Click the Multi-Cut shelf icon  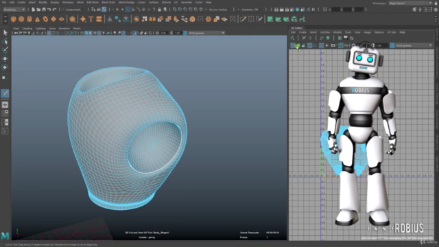click(x=243, y=19)
